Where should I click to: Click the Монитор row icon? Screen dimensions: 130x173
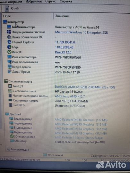point(12,141)
